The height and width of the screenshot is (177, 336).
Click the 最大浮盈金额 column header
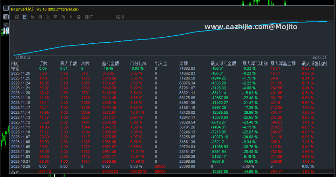[x=283, y=64]
